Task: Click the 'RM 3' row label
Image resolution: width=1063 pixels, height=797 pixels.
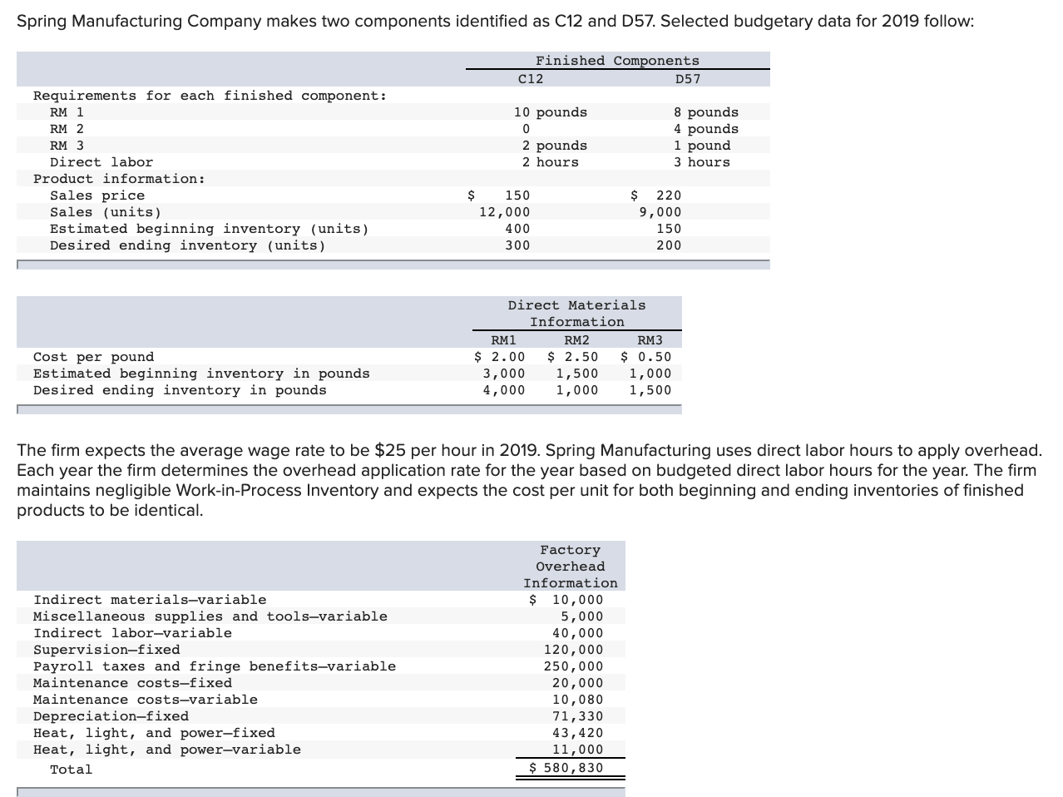Action: (67, 146)
